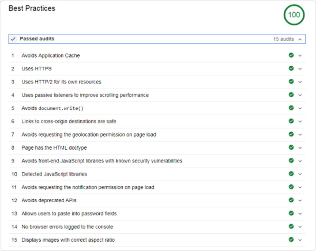Image resolution: width=316 pixels, height=251 pixels.
Task: Expand Links to cross-origin destinations chevron
Action: point(300,121)
